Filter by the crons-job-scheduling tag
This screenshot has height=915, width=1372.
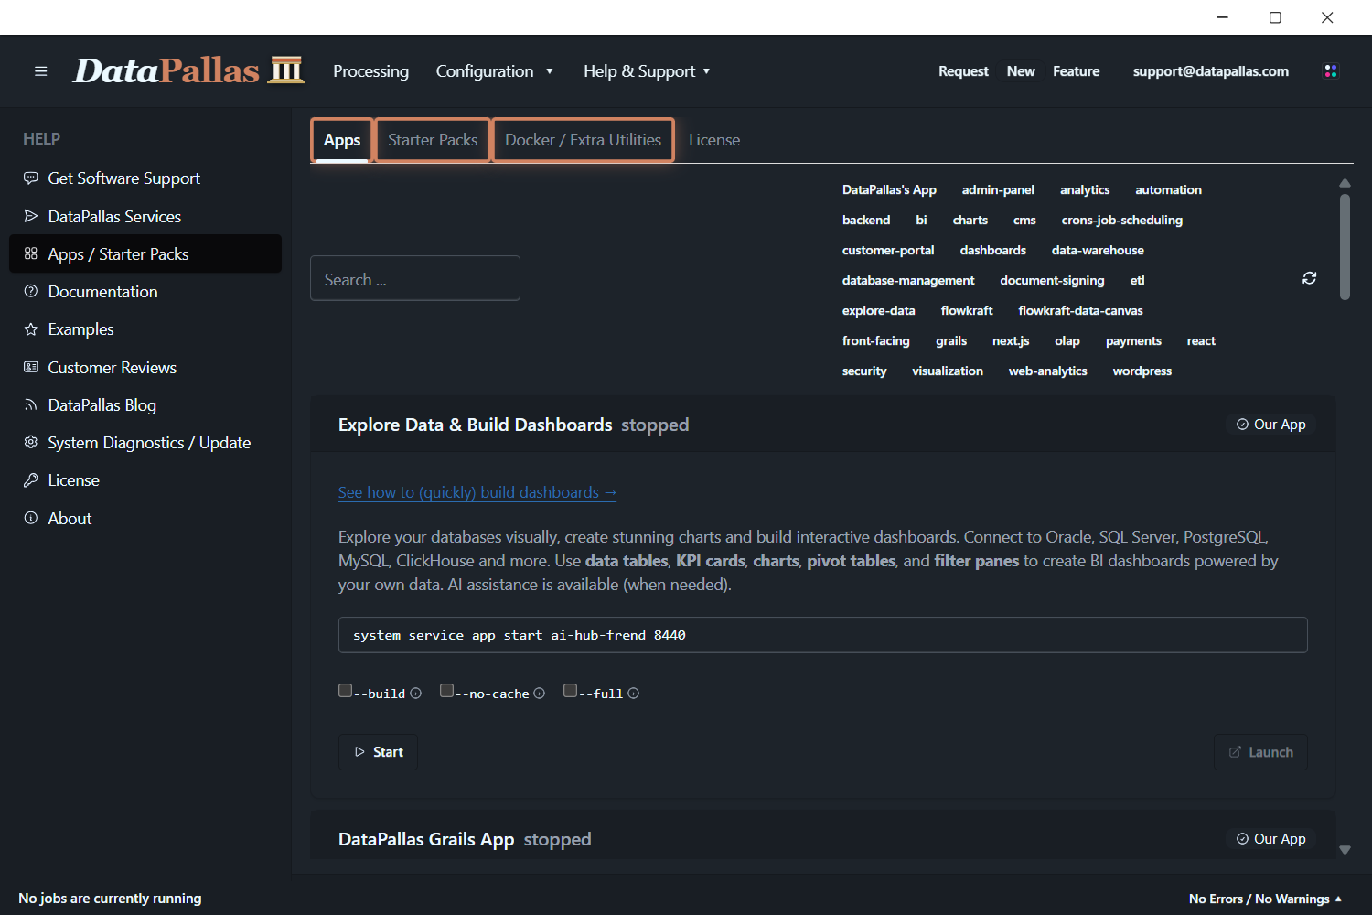click(x=1121, y=220)
